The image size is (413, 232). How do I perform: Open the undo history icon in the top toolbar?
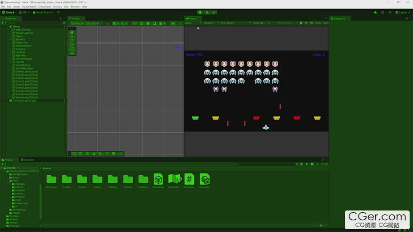(382, 12)
